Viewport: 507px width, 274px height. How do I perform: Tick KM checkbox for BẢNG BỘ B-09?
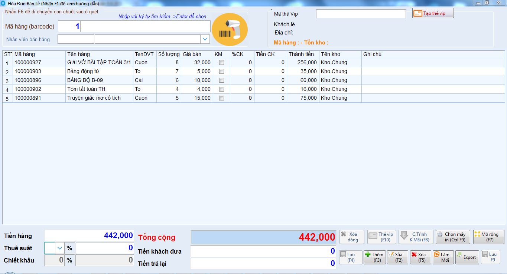[222, 80]
